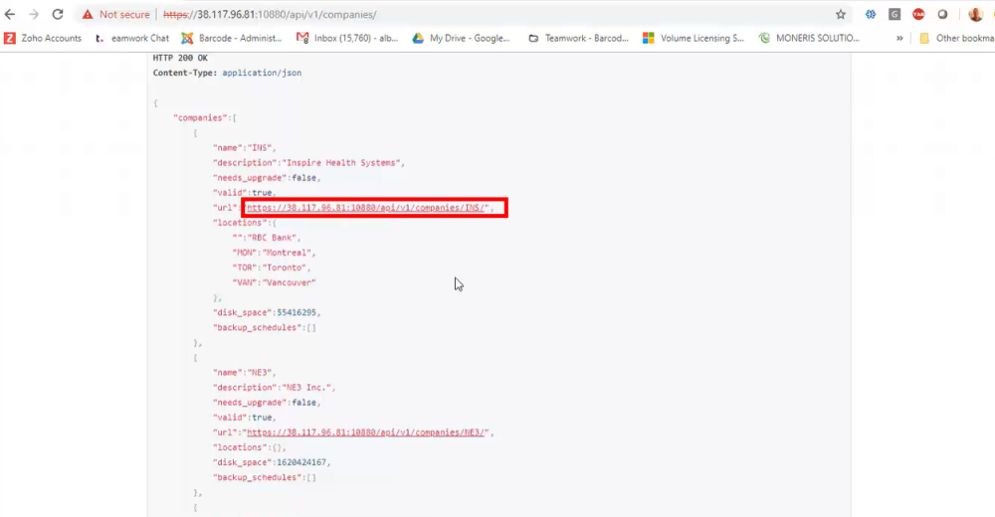This screenshot has width=995, height=517.
Task: Bookmark this page with the star icon
Action: pyautogui.click(x=841, y=14)
